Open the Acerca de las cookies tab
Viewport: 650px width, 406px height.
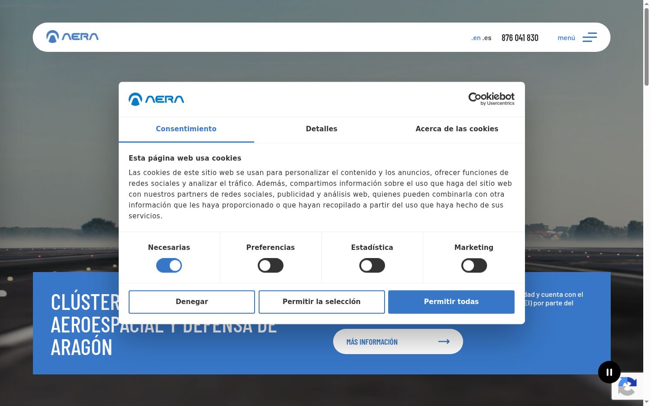(457, 129)
